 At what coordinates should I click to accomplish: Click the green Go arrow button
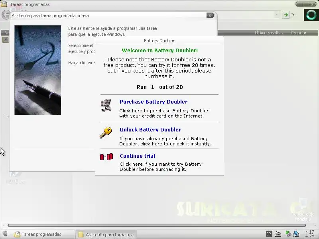286,15
